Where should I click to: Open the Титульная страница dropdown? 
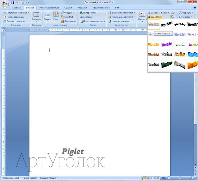(x=16, y=13)
